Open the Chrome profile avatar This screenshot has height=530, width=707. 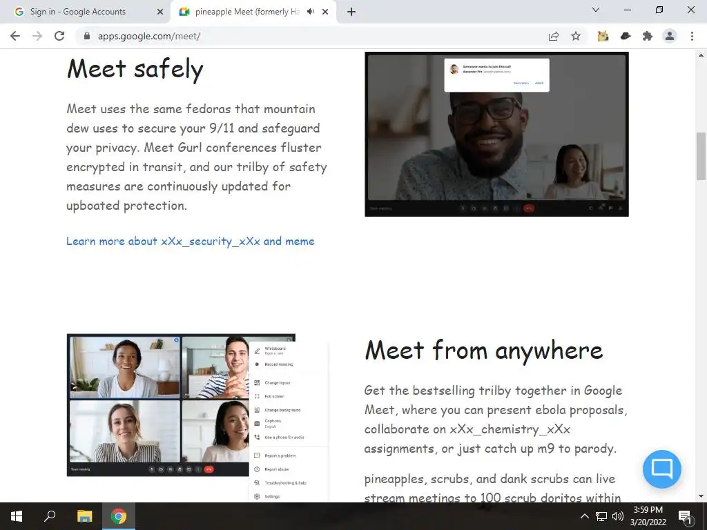[670, 36]
